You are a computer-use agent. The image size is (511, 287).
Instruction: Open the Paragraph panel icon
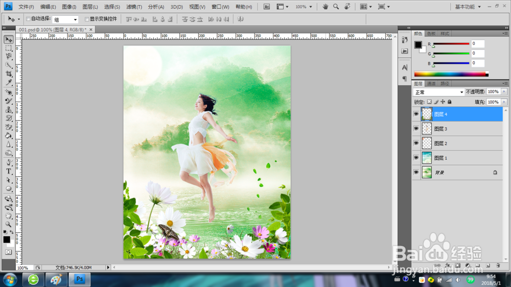404,79
